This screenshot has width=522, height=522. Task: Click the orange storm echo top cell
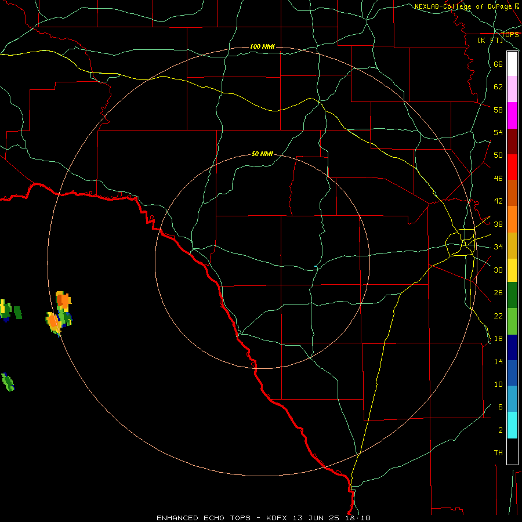63,300
